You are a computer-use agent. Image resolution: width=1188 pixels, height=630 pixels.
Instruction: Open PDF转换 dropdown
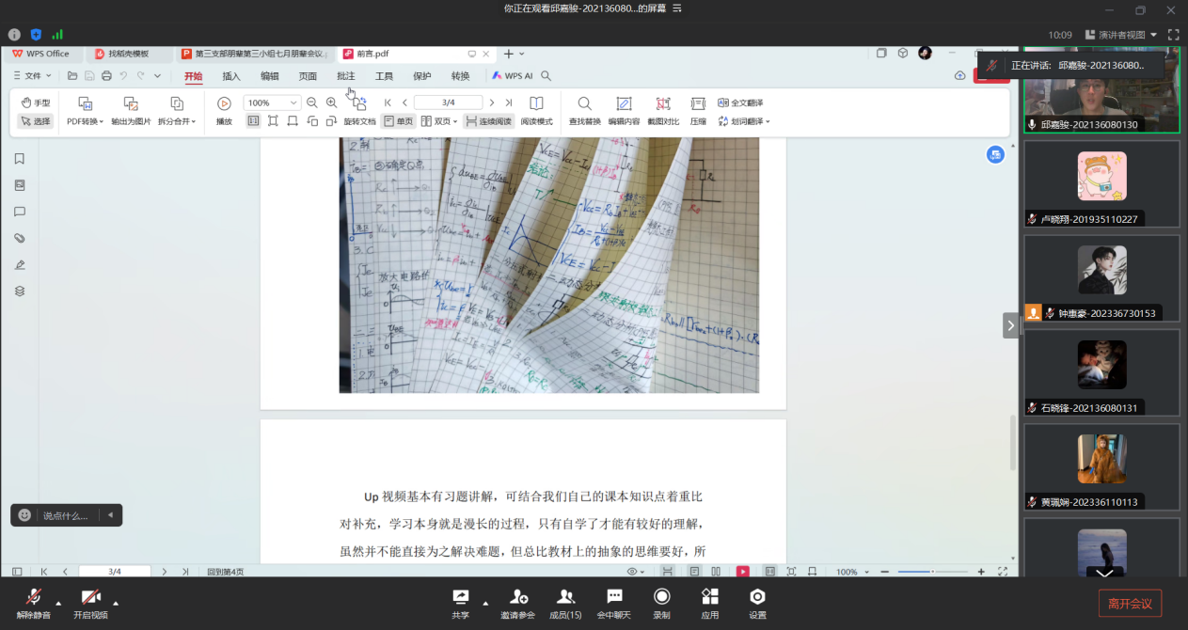tap(86, 111)
